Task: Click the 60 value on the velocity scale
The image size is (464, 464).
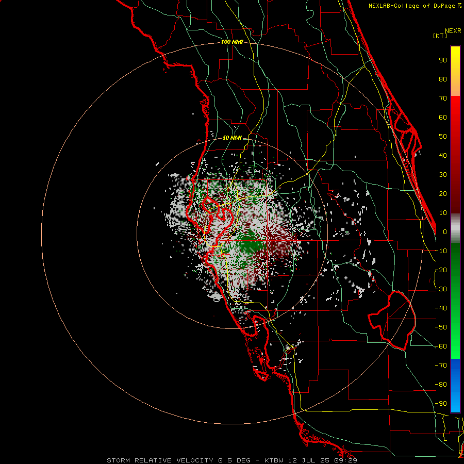Action: click(x=443, y=118)
